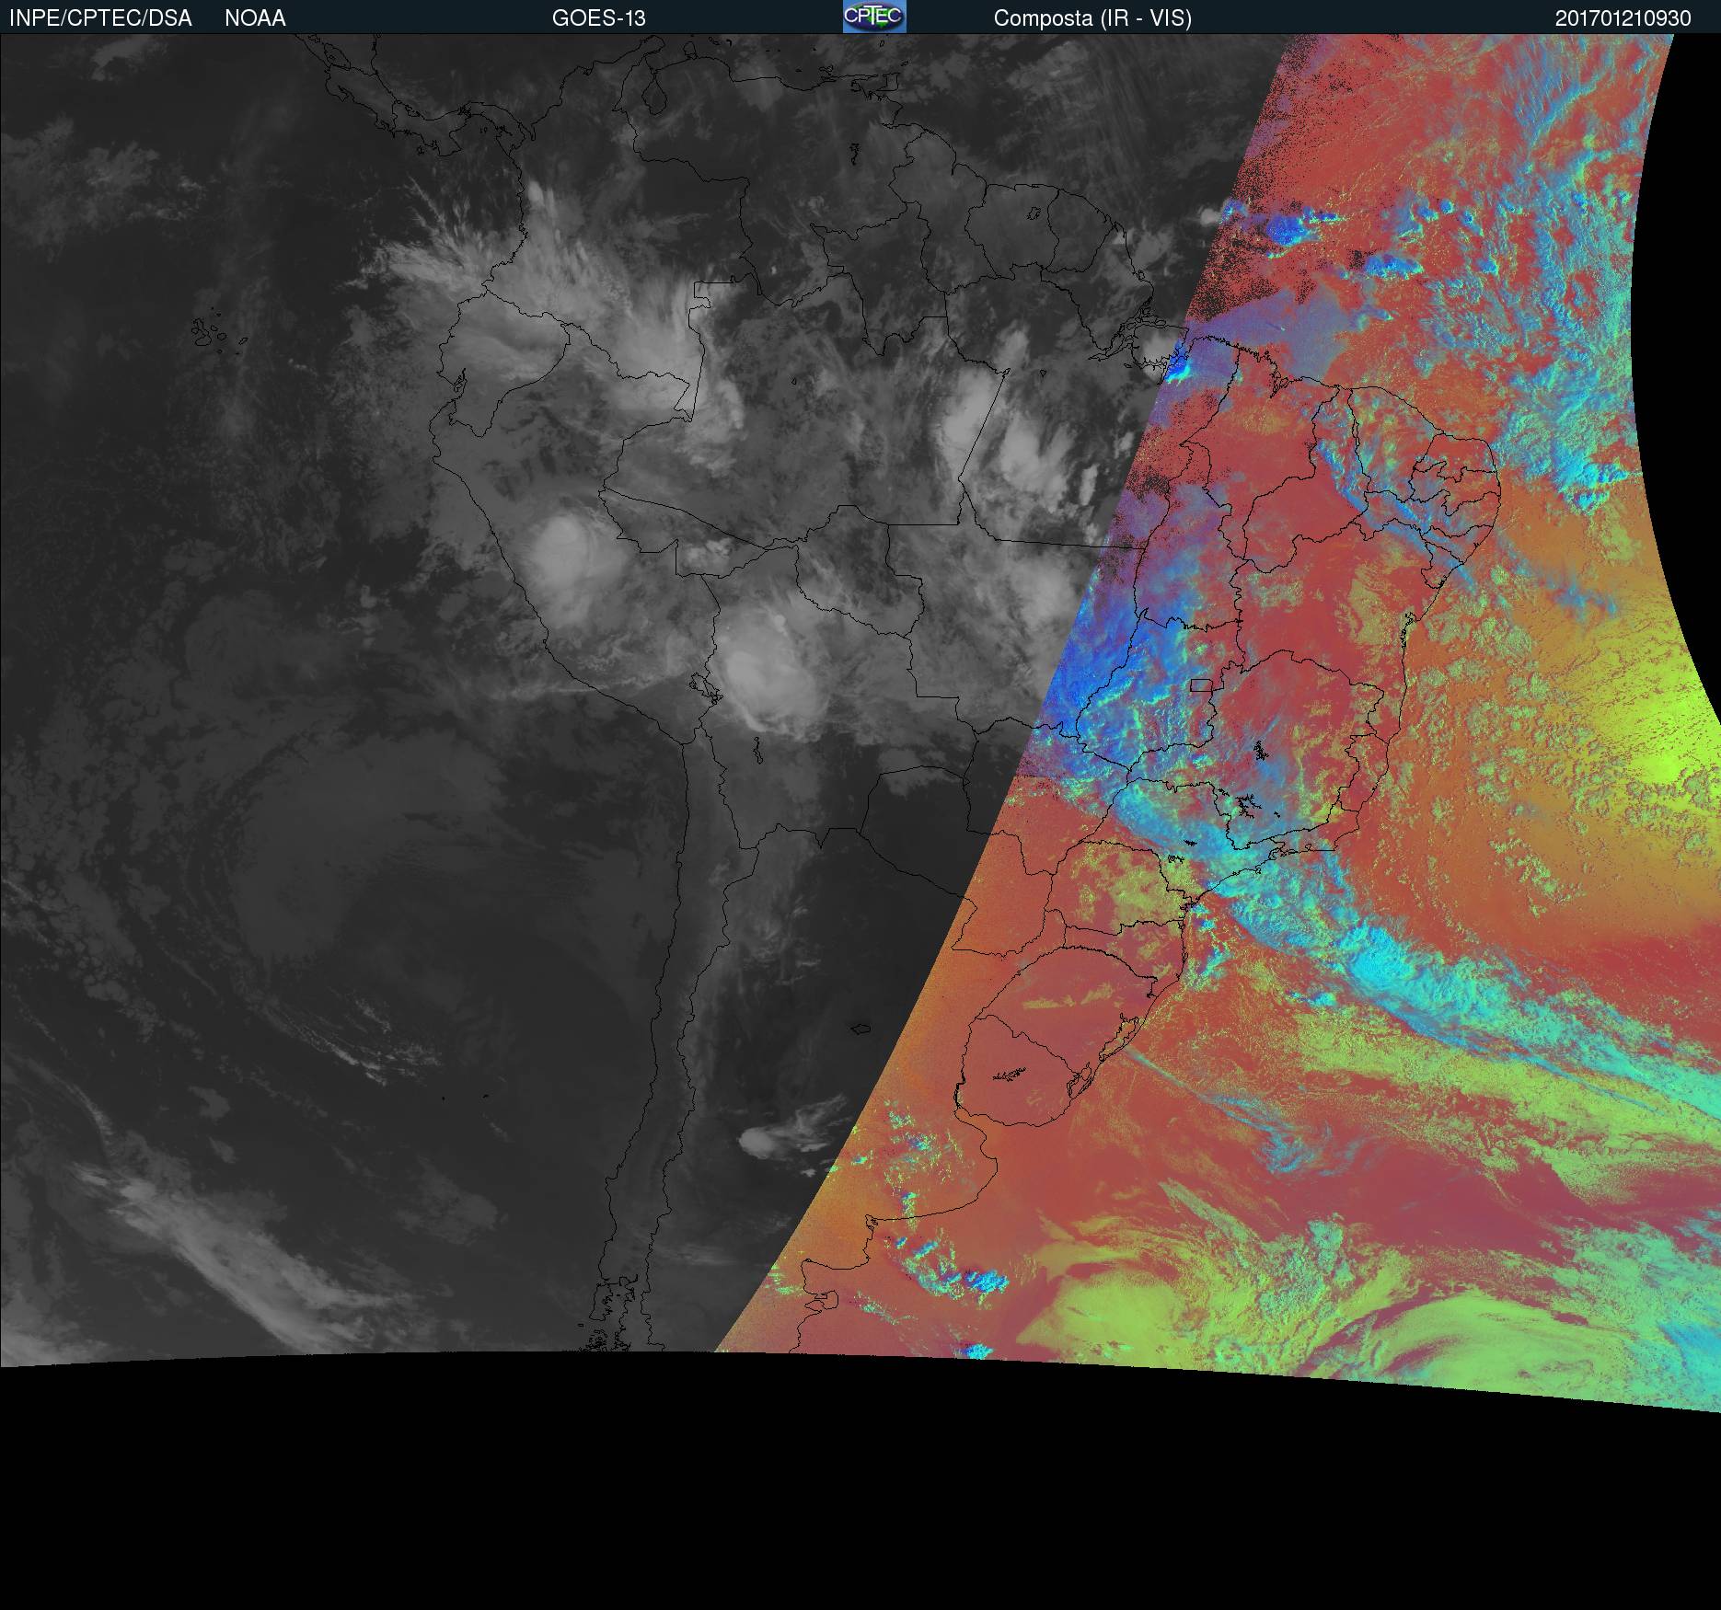1721x1610 pixels.
Task: Click the INPE/CPTEC/DSA header label
Action: [x=100, y=18]
